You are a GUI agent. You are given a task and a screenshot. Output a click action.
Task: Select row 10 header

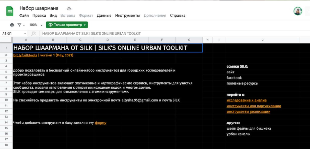[x=6, y=100]
